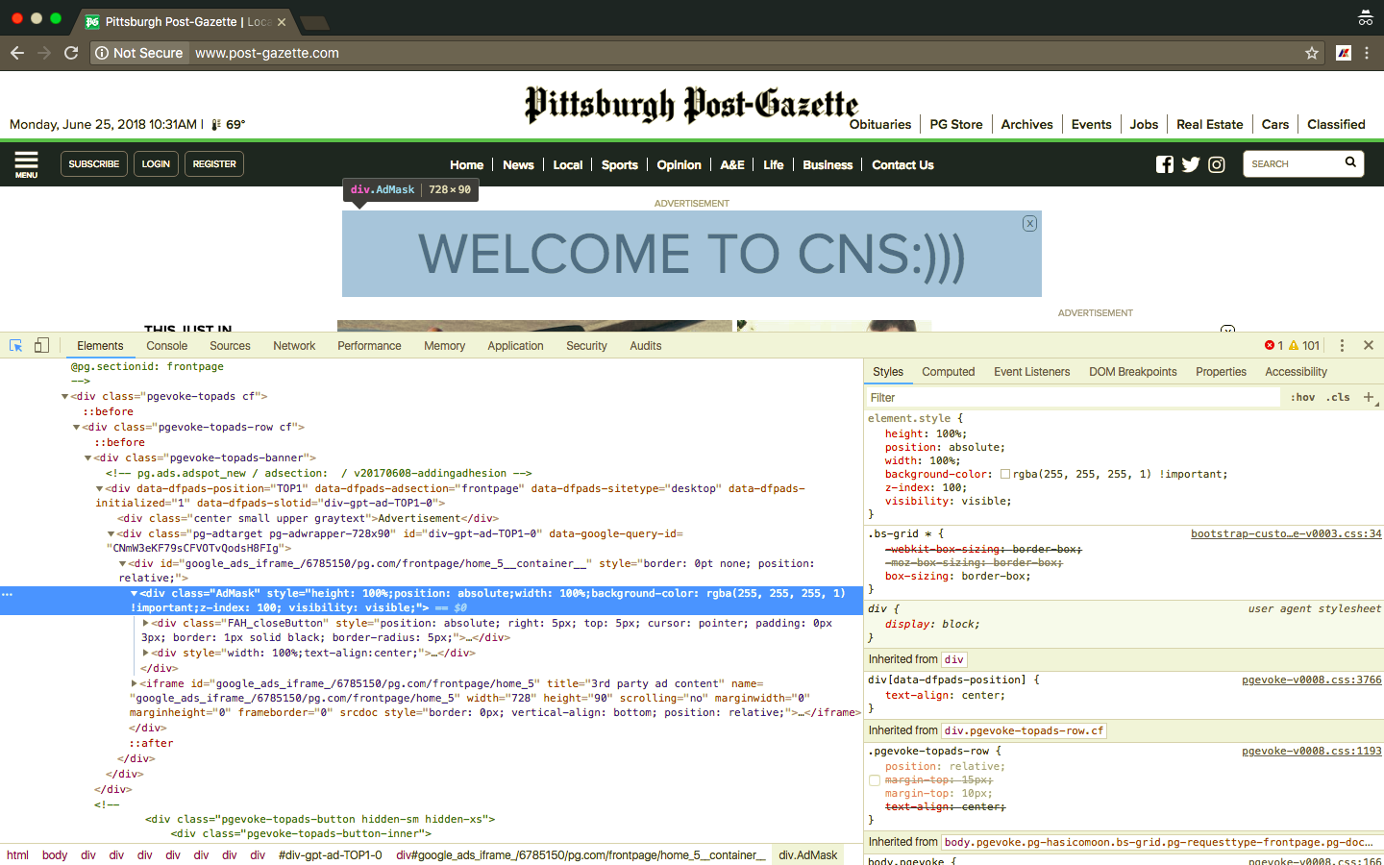Toggle :hov element state panel
The width and height of the screenshot is (1384, 865).
[x=1302, y=397]
